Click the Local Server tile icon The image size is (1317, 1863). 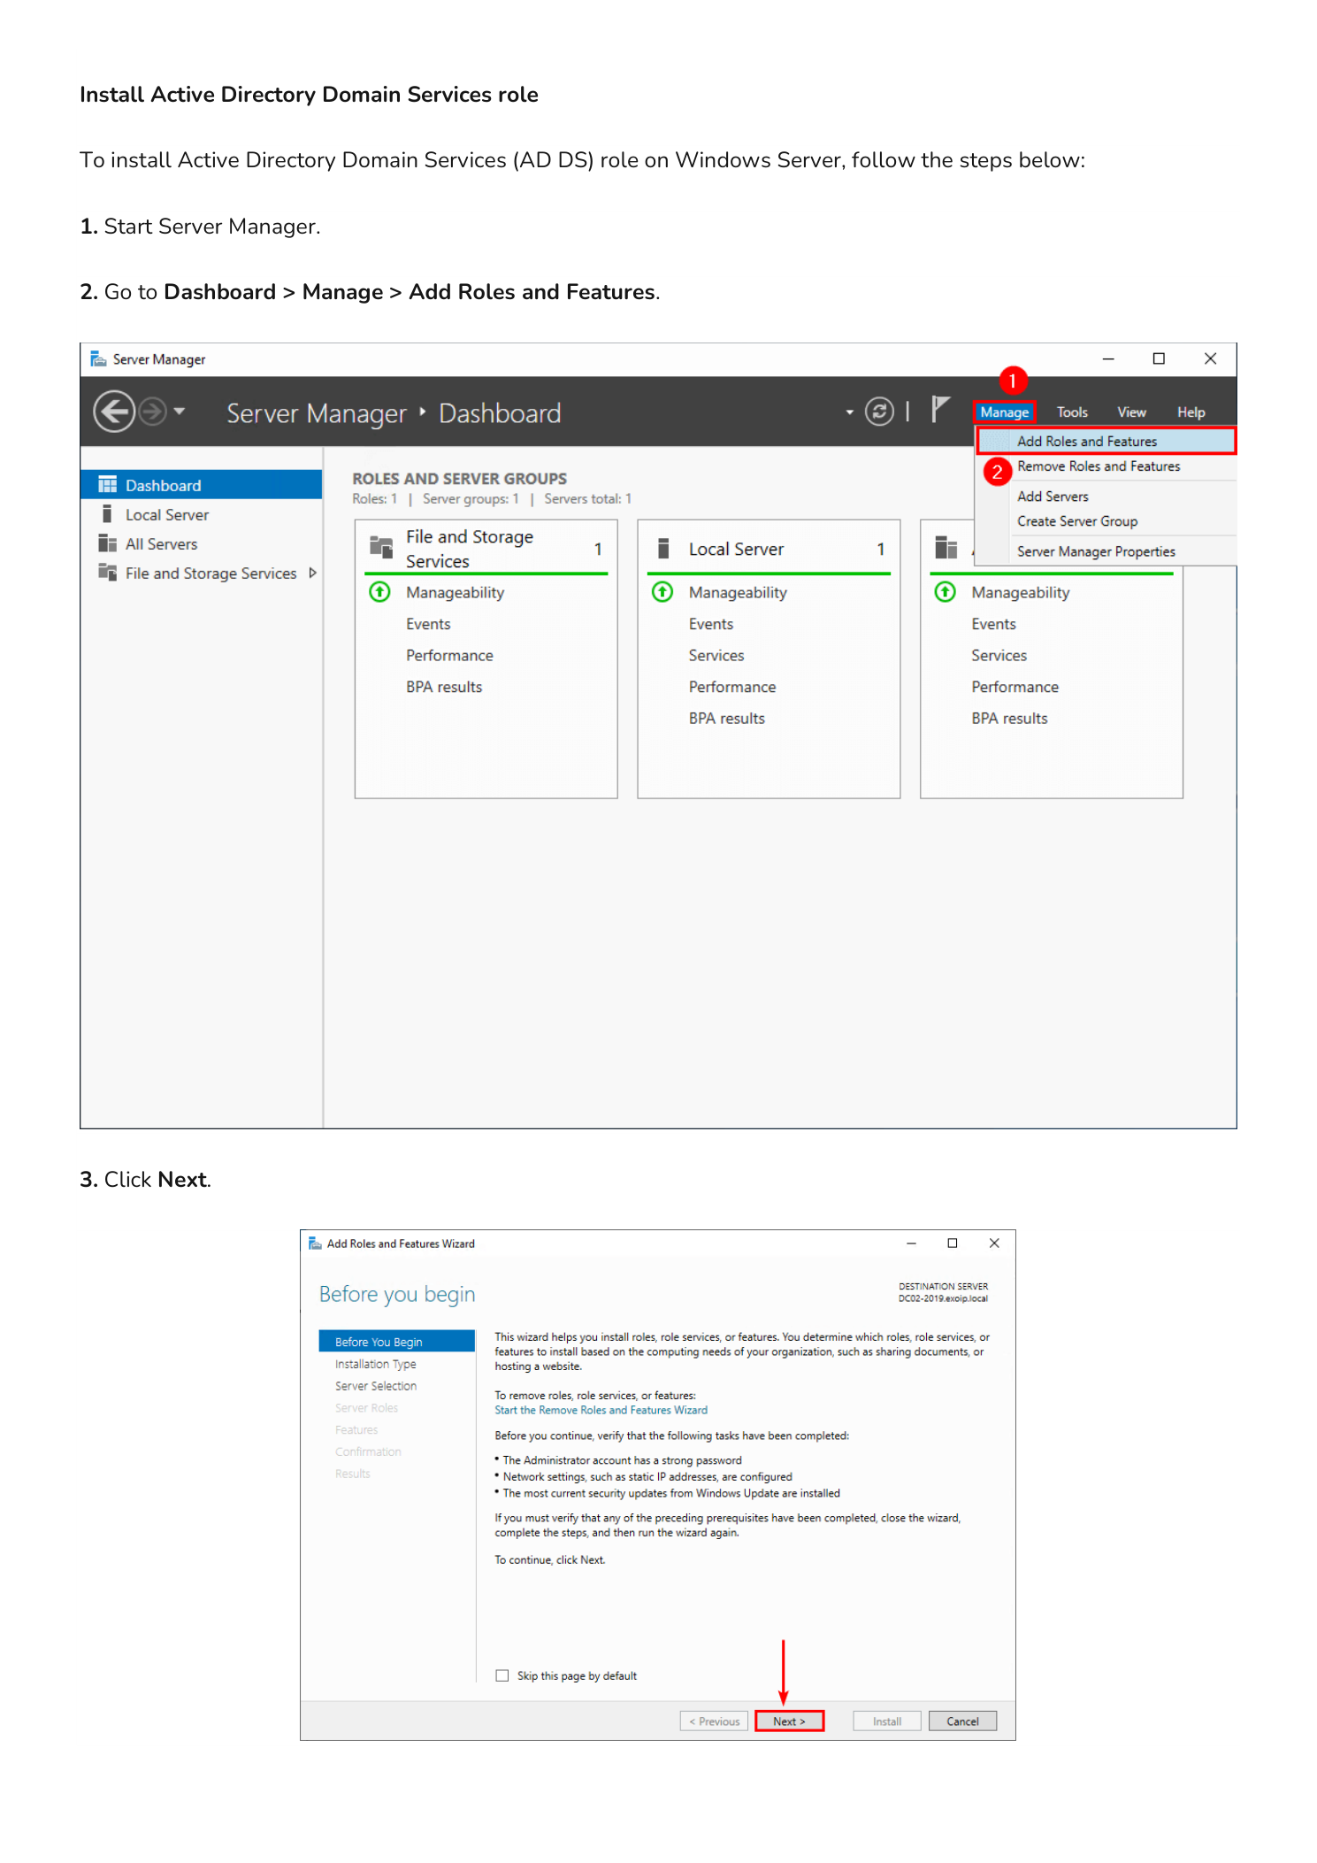(x=663, y=548)
